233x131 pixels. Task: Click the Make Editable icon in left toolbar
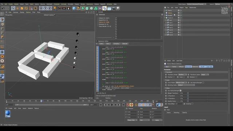2,14
